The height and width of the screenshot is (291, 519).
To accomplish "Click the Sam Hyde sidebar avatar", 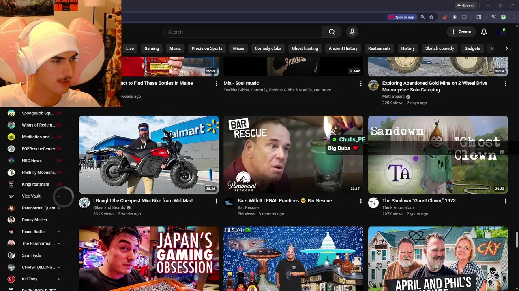I will pyautogui.click(x=11, y=255).
